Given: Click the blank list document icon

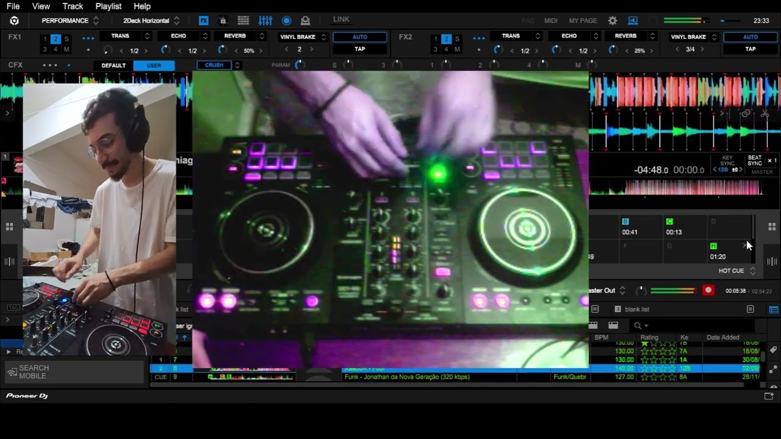Looking at the screenshot, I should click(617, 310).
